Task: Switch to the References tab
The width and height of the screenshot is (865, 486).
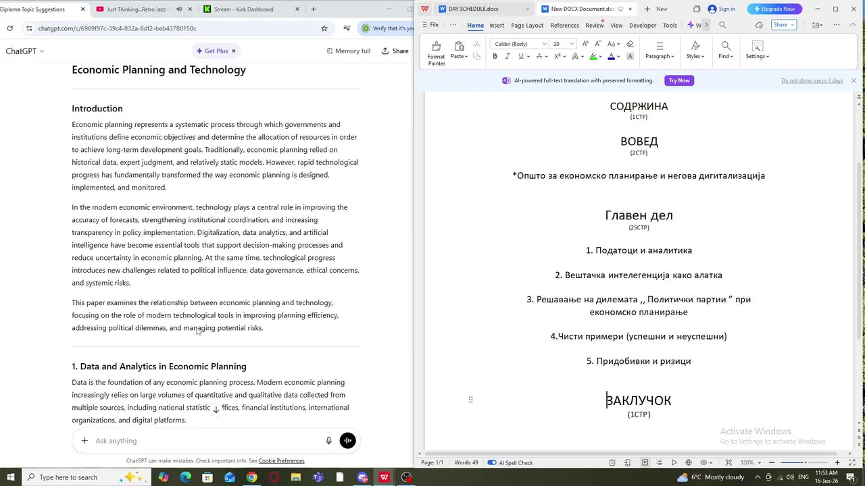Action: 564,25
